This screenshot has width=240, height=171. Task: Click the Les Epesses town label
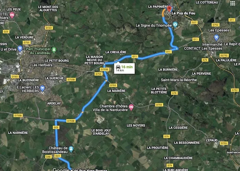point(219,30)
